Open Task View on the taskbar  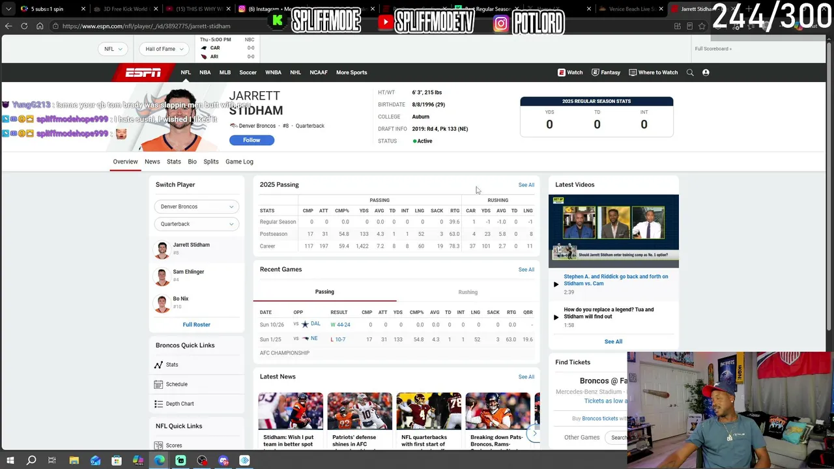(52, 461)
